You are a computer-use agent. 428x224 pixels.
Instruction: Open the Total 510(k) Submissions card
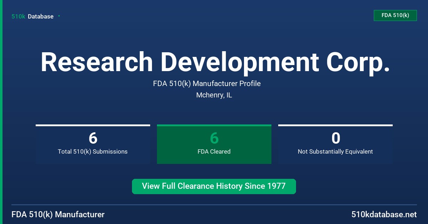[x=93, y=144]
